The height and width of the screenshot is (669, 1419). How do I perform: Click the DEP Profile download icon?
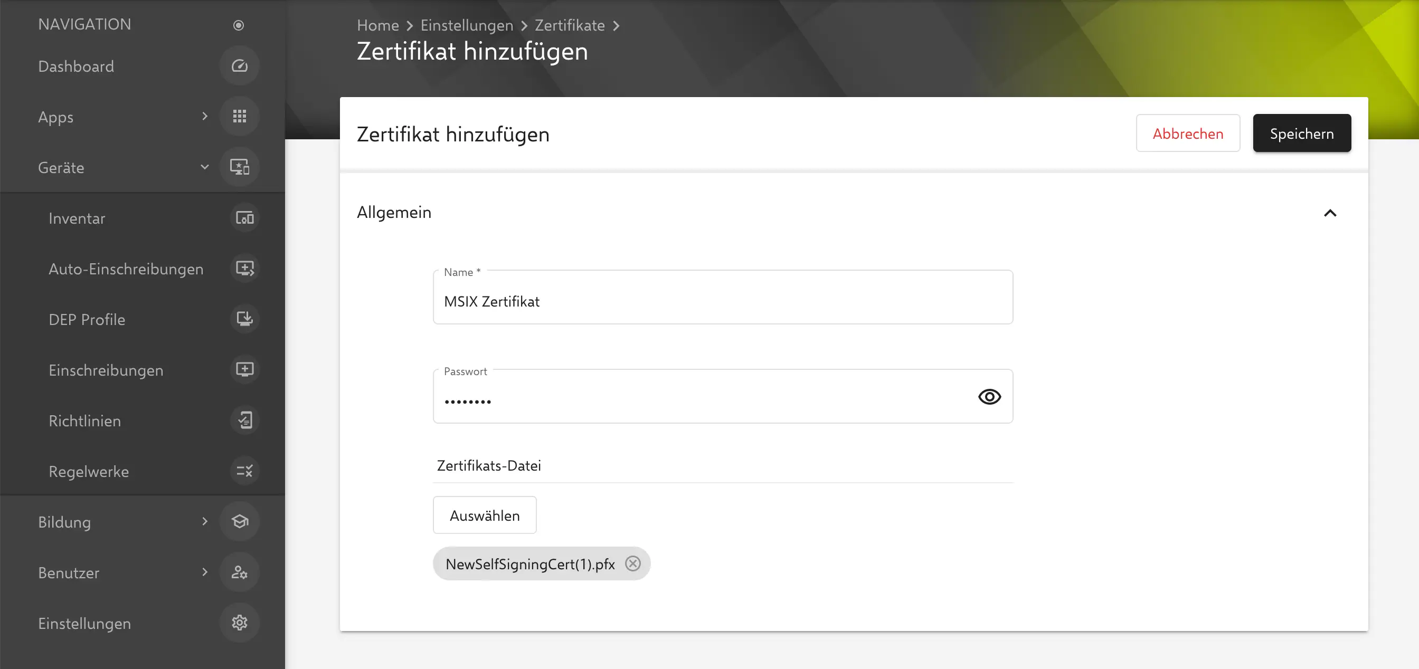[244, 319]
